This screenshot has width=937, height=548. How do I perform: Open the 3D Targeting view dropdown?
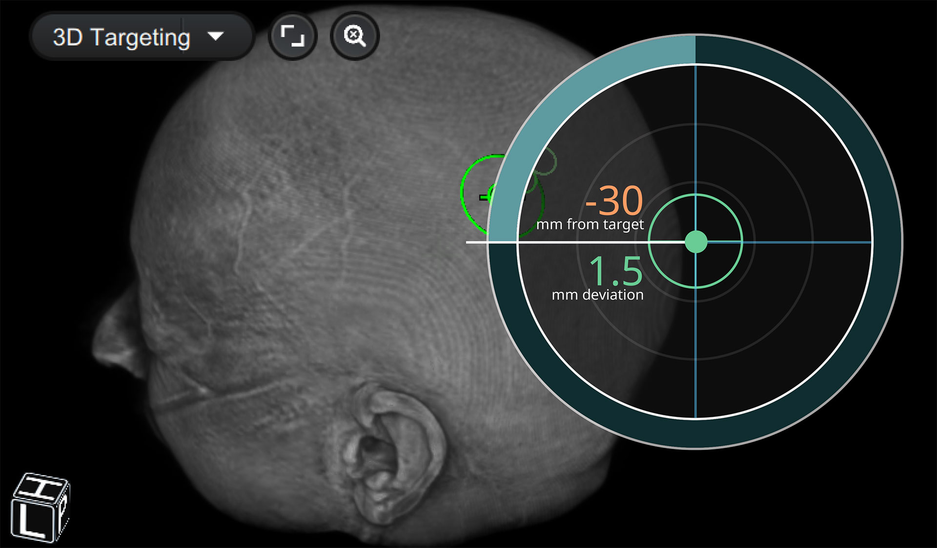[x=121, y=37]
